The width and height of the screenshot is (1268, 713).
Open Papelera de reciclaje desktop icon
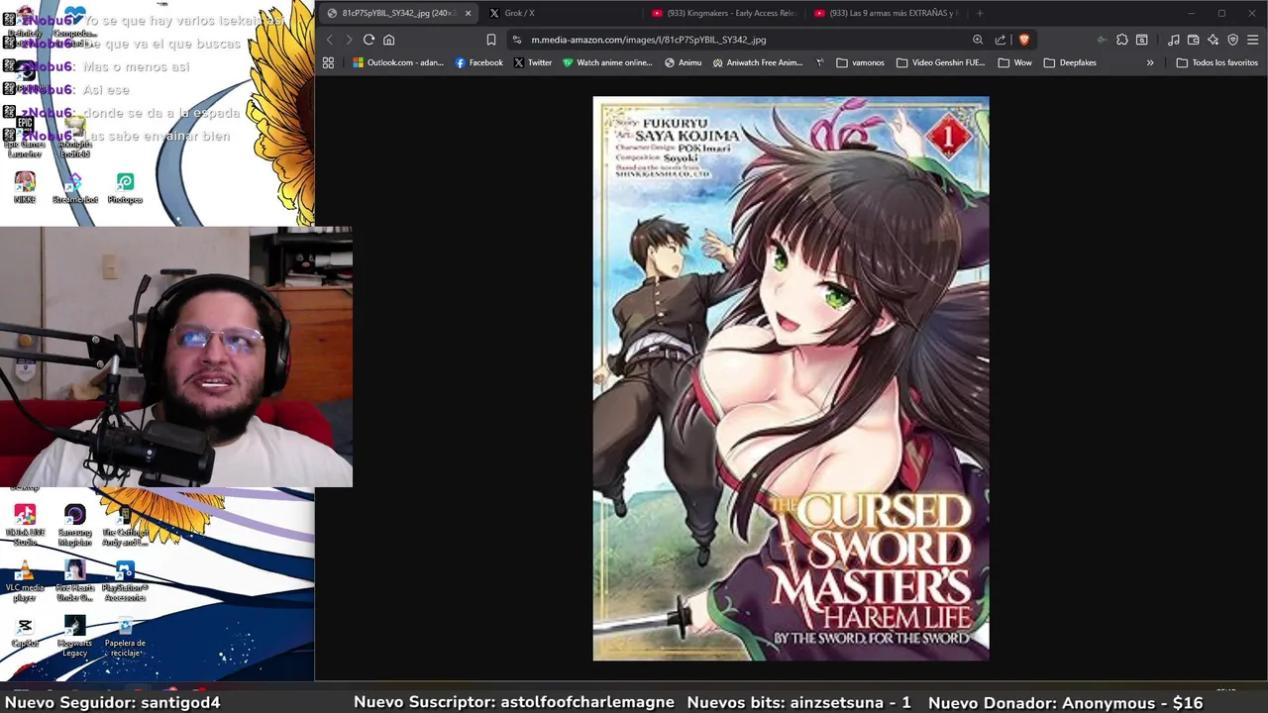(x=125, y=636)
